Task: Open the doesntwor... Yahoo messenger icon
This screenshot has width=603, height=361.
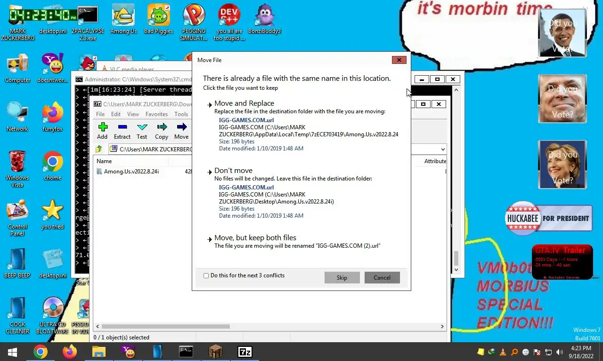Action: 53,69
